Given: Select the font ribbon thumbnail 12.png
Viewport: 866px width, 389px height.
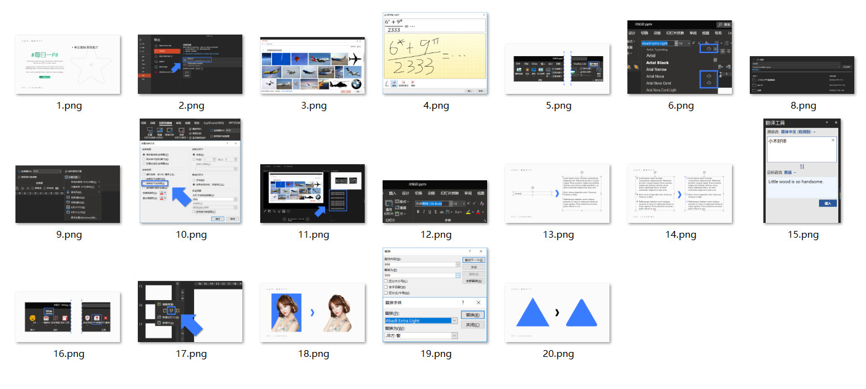Looking at the screenshot, I should coord(435,202).
